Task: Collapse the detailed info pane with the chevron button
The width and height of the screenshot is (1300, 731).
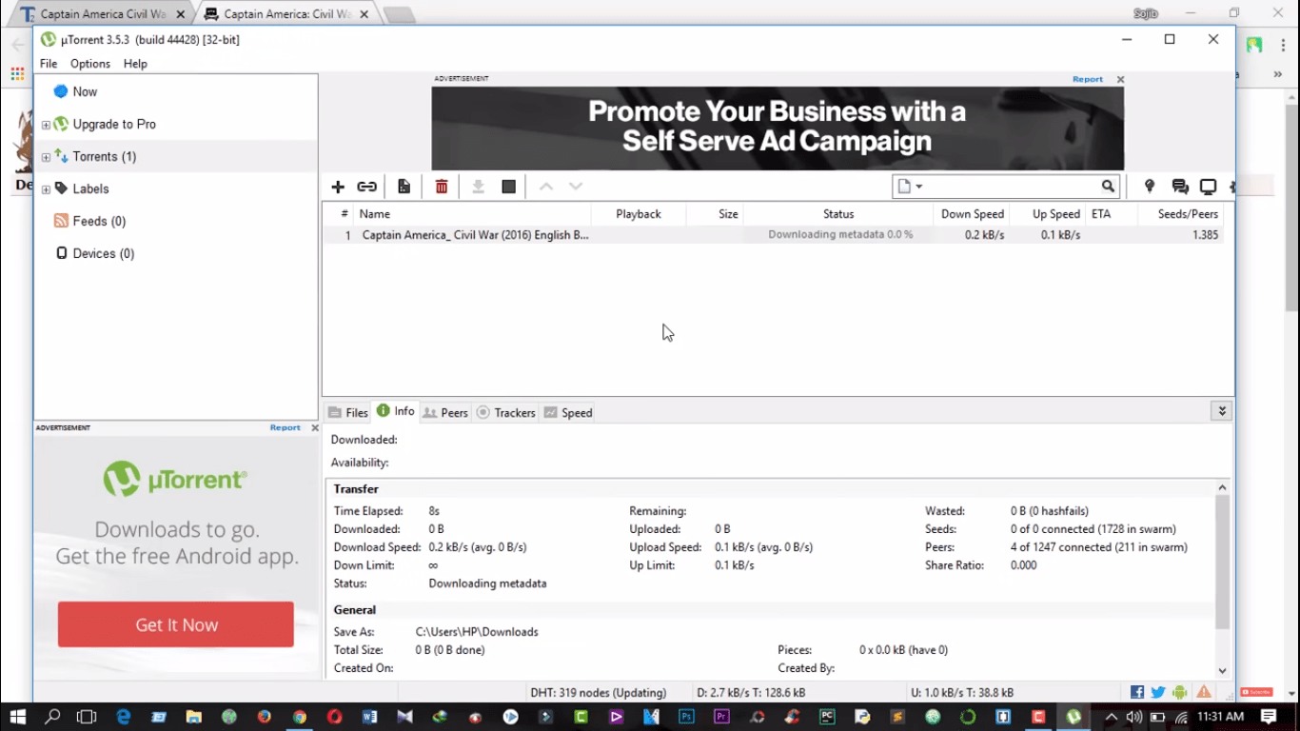Action: point(1222,411)
